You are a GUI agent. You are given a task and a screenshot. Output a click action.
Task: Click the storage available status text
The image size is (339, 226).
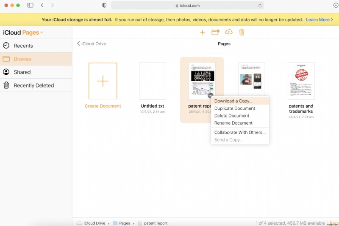point(290,223)
